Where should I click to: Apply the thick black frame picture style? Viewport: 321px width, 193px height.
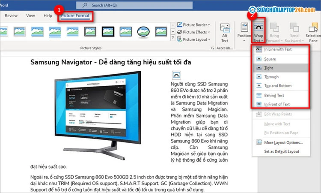[108, 32]
